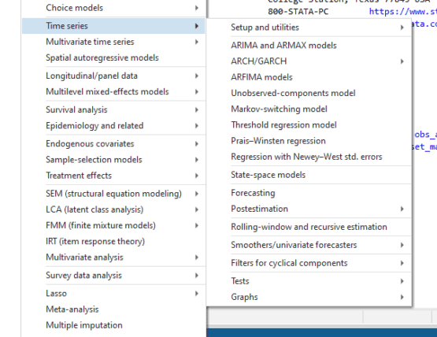Choose IRT (item response theory)
This screenshot has height=337, width=437.
click(x=113, y=242)
